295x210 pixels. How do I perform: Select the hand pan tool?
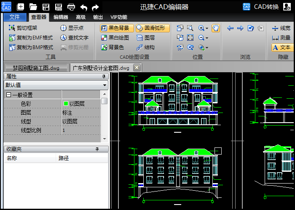(215, 28)
